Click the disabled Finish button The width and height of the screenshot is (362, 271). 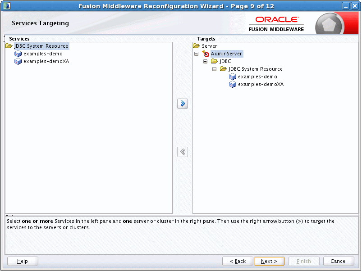304,261
